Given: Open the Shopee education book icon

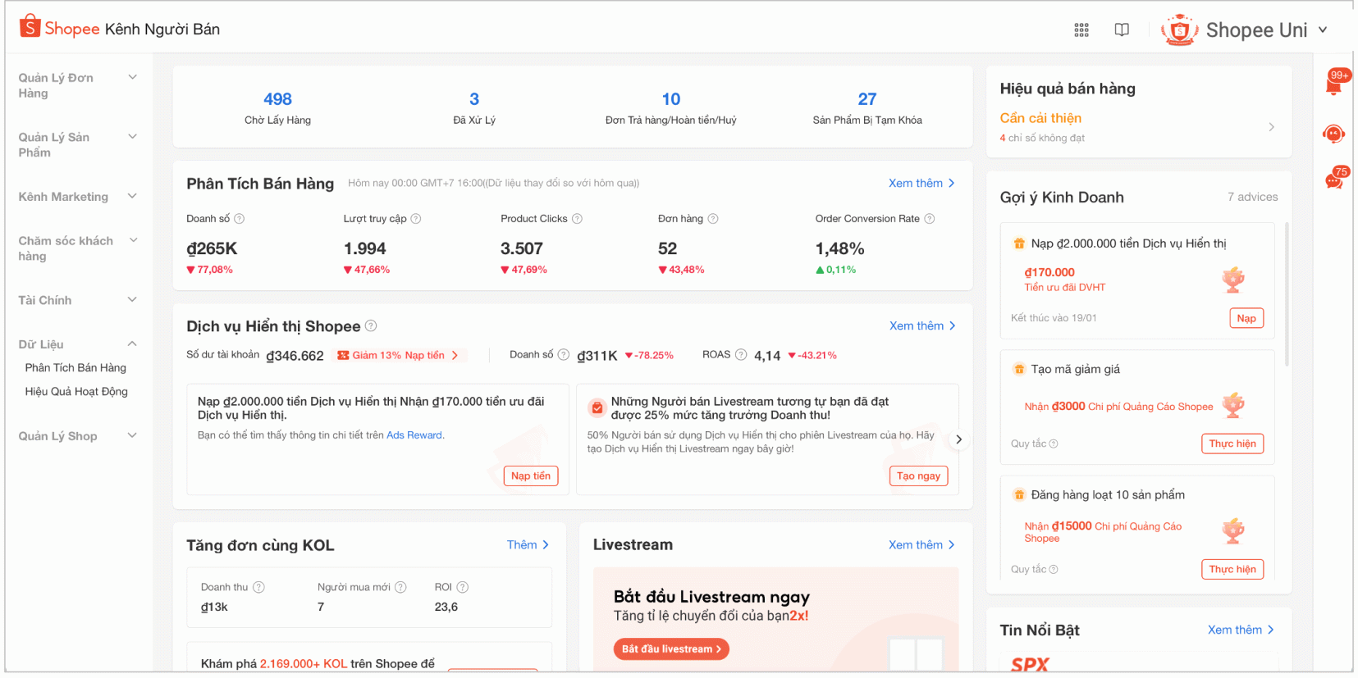Looking at the screenshot, I should (1122, 30).
